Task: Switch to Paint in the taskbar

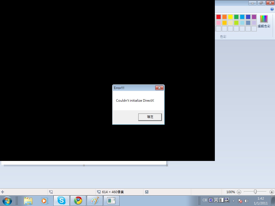Action: point(95,201)
